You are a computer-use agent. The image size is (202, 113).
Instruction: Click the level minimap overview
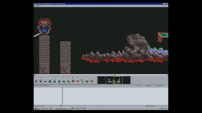tap(114, 80)
